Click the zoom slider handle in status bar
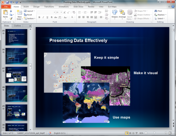The height and width of the screenshot is (136, 176). click(154, 133)
